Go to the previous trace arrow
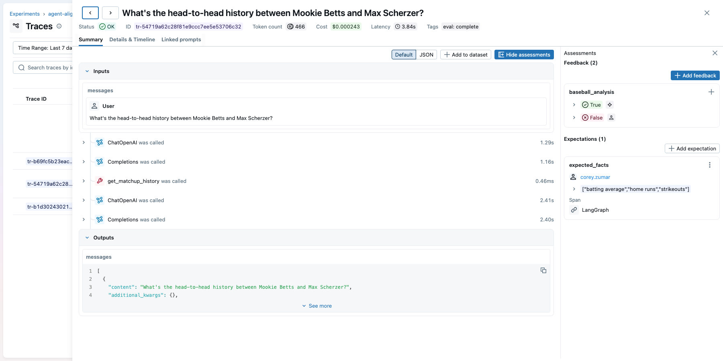 (x=90, y=13)
